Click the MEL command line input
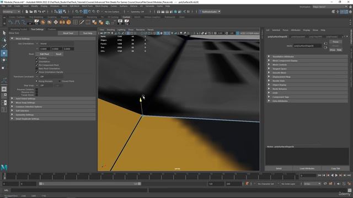The width and height of the screenshot is (353, 198). tap(79, 190)
